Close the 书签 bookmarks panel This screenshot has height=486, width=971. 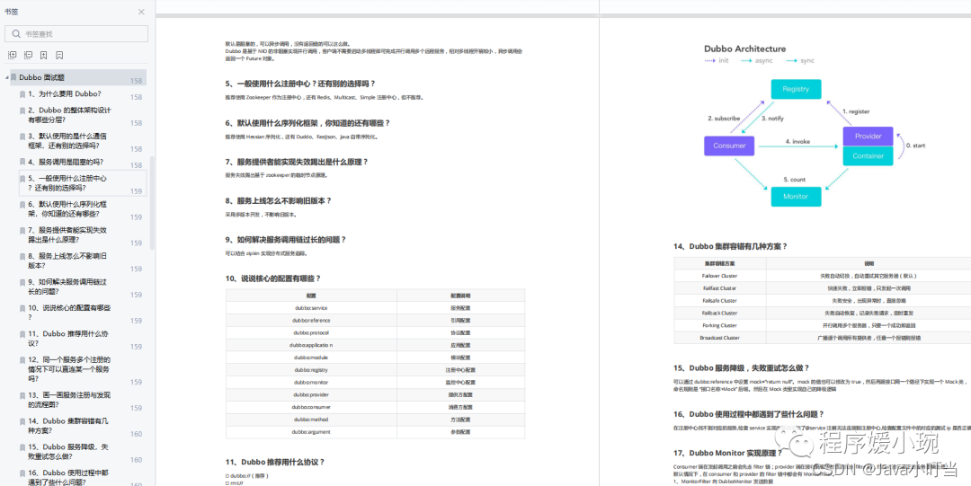pos(141,12)
